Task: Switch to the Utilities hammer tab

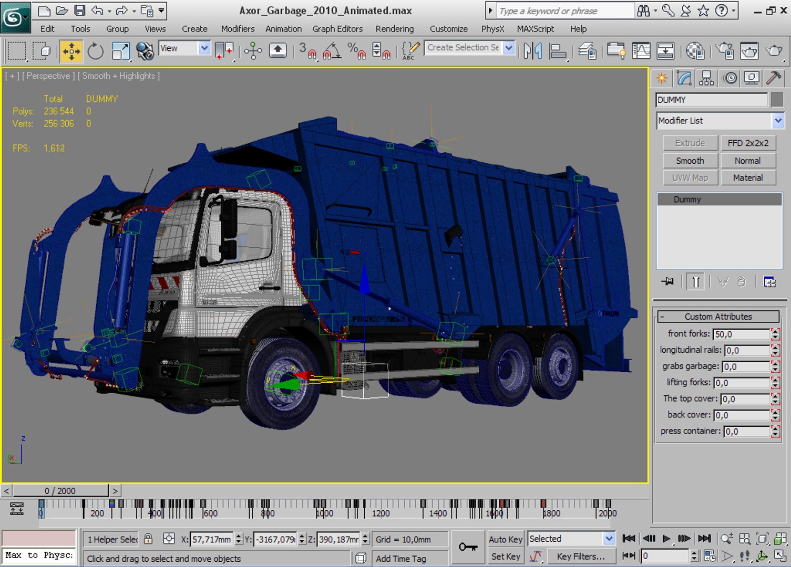Action: tap(774, 78)
